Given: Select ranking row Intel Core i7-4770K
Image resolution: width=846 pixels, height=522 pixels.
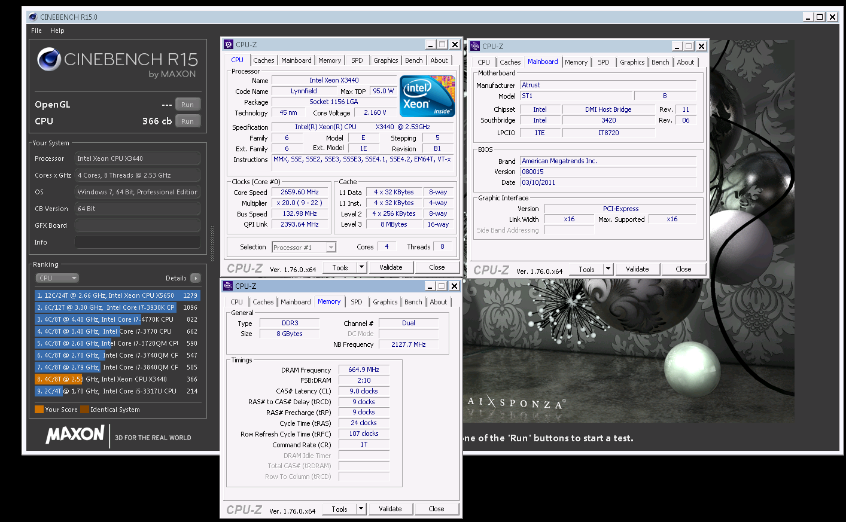Looking at the screenshot, I should pyautogui.click(x=117, y=319).
